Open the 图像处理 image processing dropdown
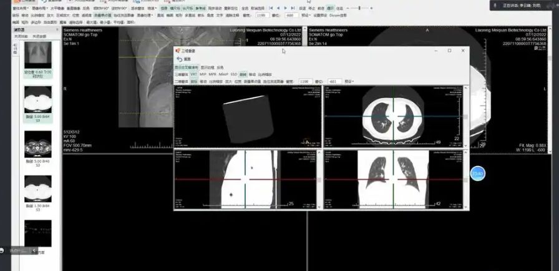 coord(145,16)
